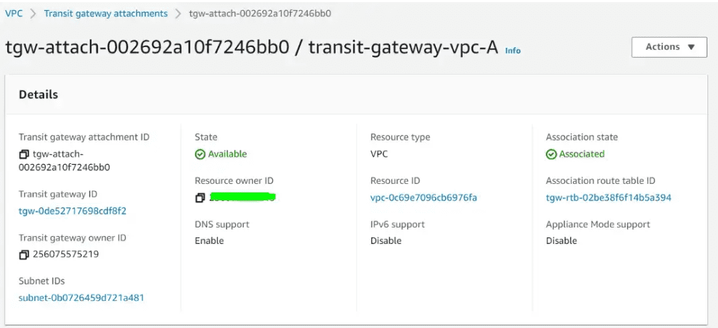The image size is (718, 328).
Task: Click the Associated state check icon
Action: (552, 155)
